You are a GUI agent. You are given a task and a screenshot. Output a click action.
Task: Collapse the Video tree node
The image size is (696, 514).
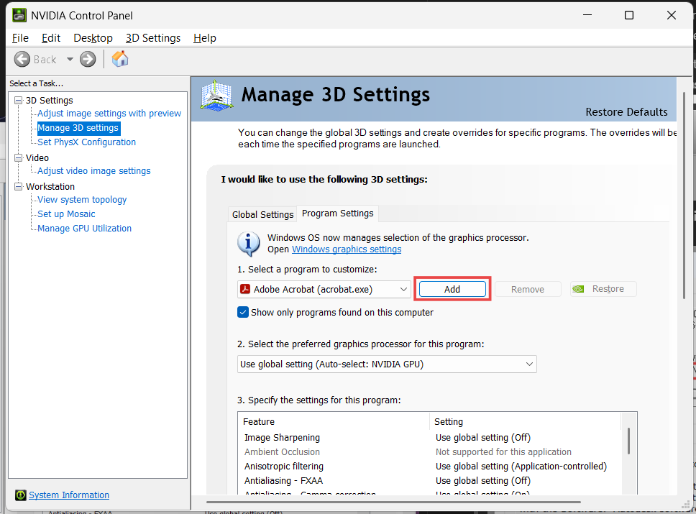coord(18,157)
